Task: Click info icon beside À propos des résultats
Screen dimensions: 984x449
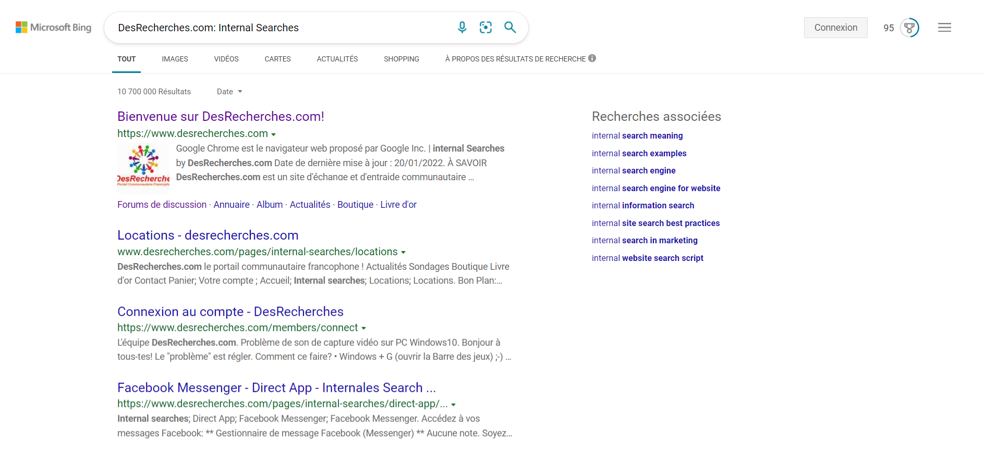Action: (x=592, y=58)
